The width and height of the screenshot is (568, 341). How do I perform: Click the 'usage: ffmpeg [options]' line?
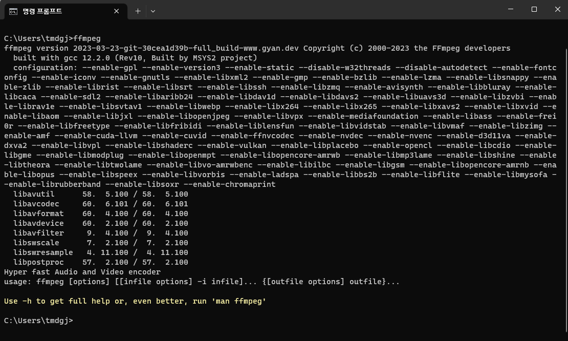(202, 282)
